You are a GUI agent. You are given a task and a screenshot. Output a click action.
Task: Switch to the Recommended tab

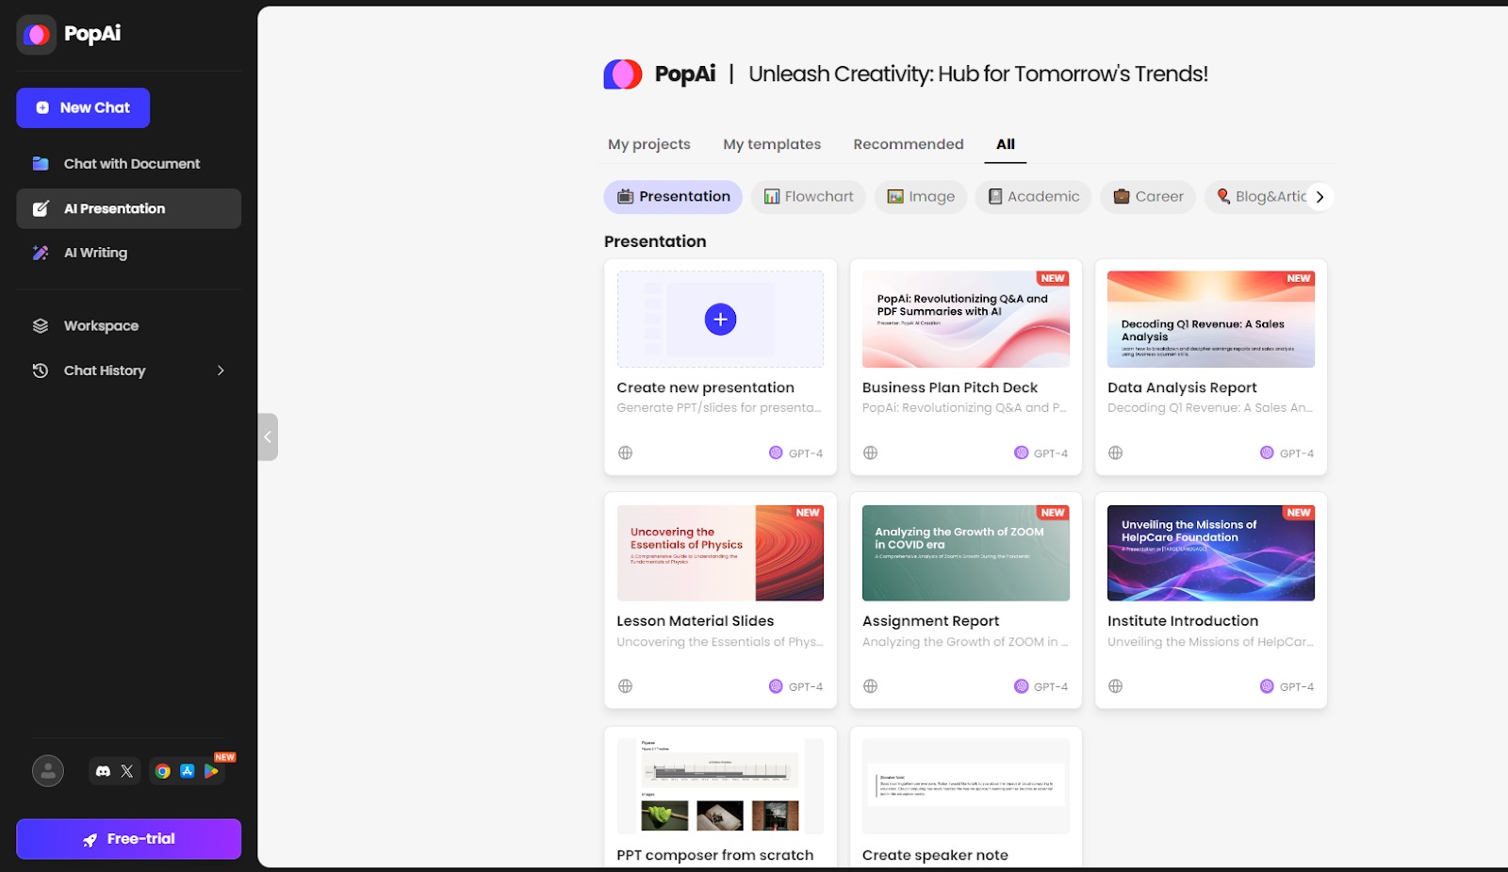coord(908,144)
